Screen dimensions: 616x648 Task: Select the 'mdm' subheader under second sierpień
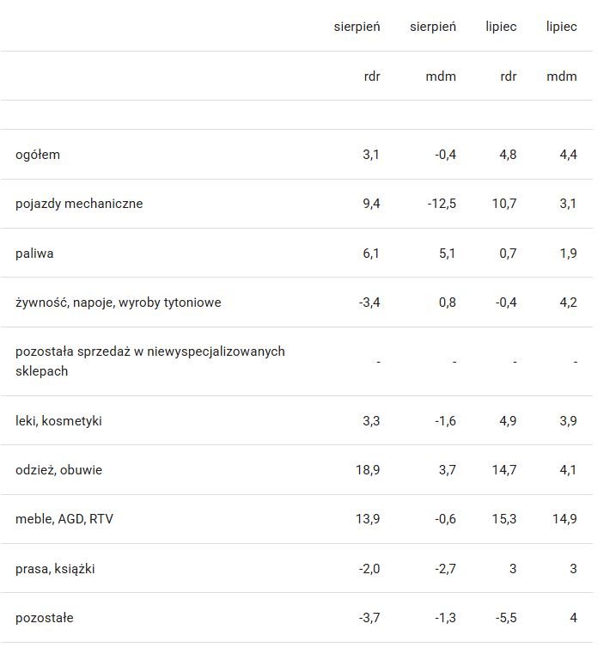(x=441, y=76)
